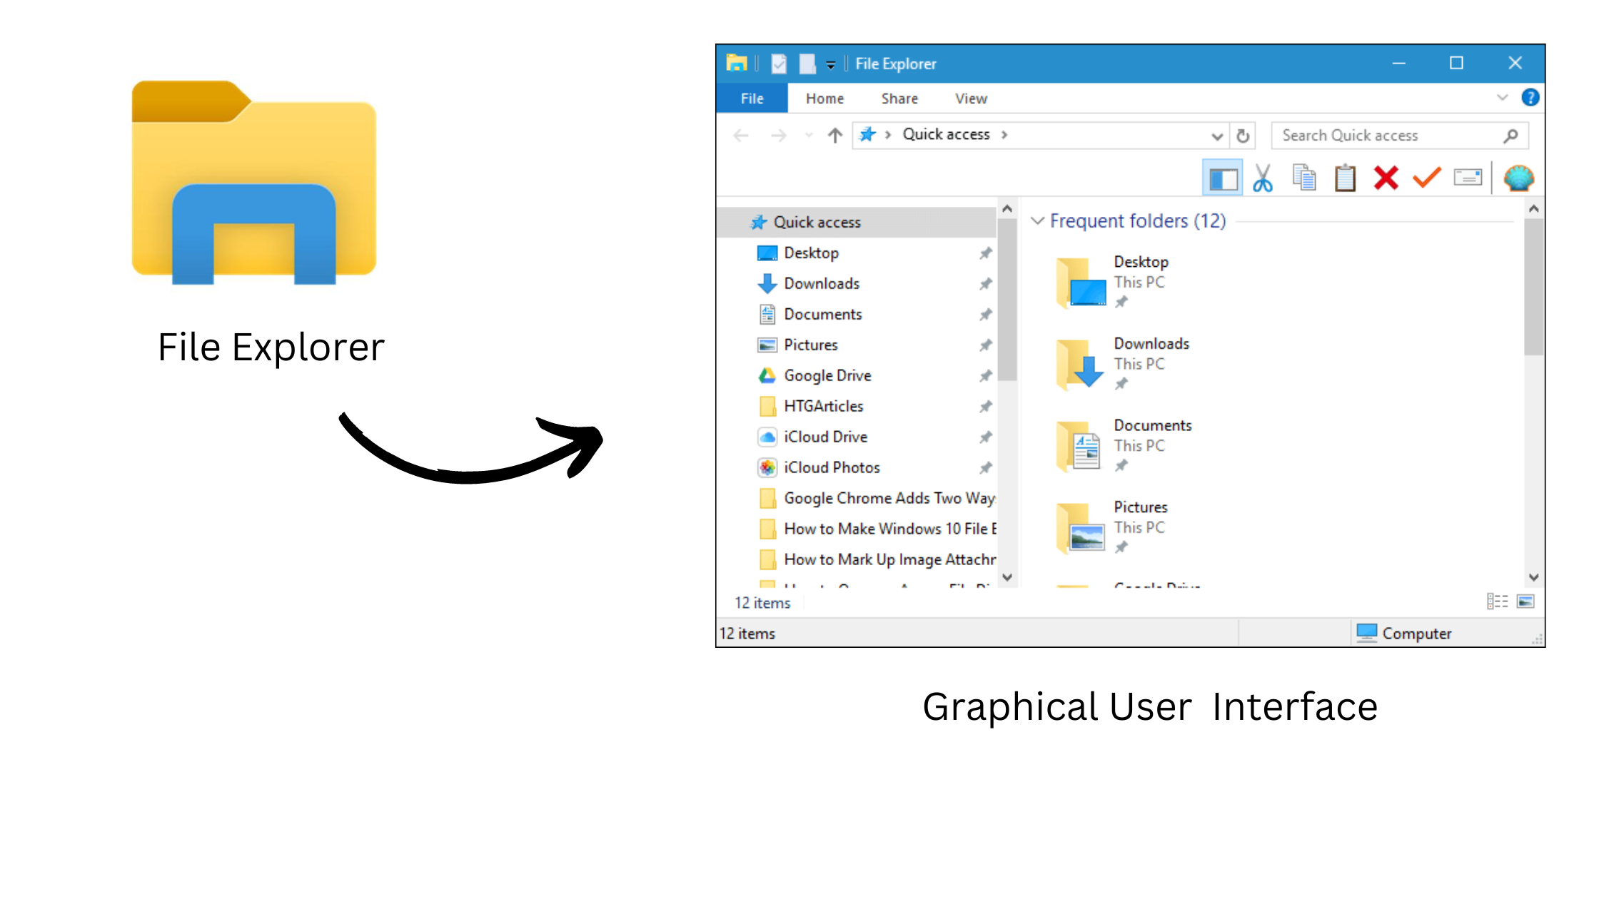
Task: Click the orange checkmark properties icon
Action: [1426, 178]
